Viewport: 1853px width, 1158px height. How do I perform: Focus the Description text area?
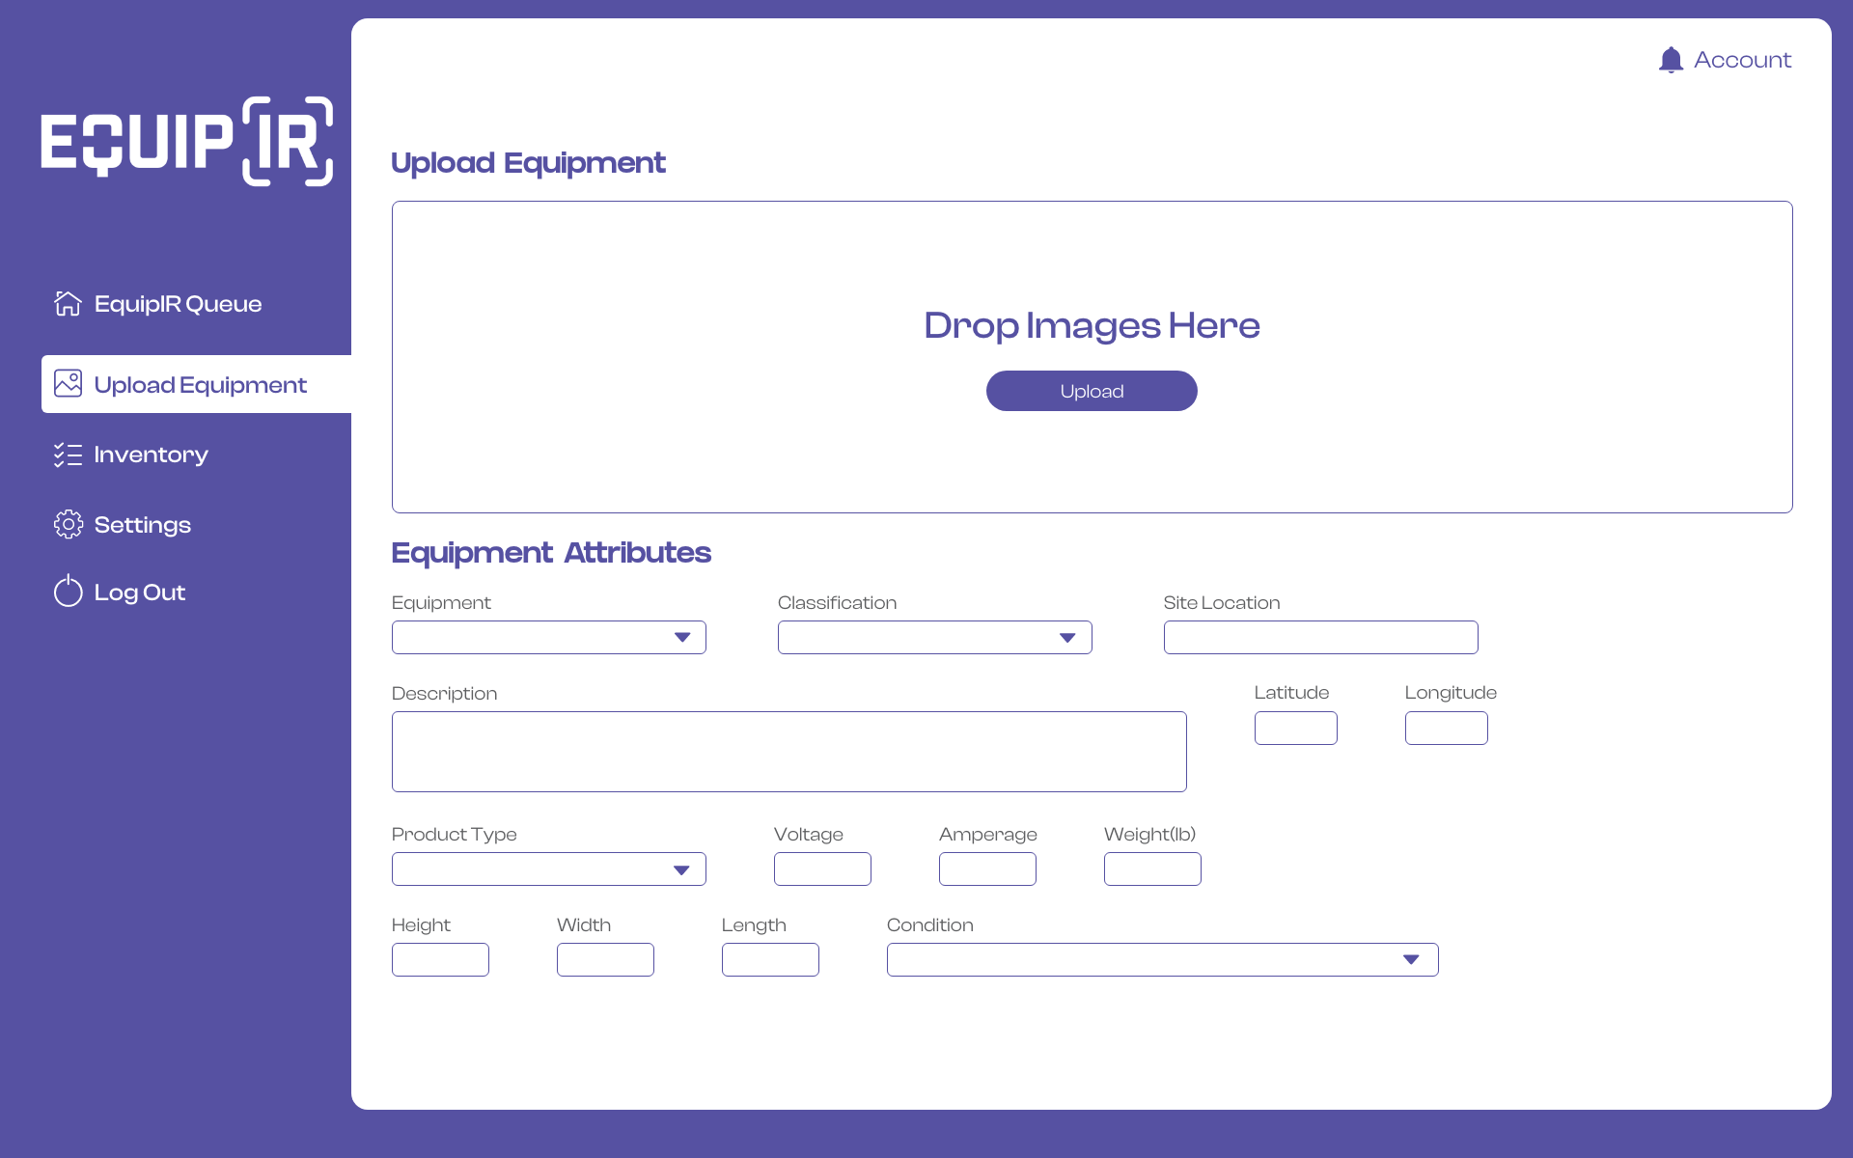click(x=788, y=752)
